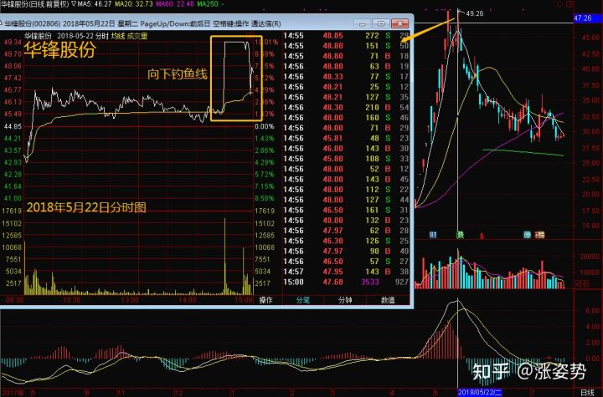Screen dimensions: 603x397
Task: Click the 15:00 time axis label
Action: point(245,300)
